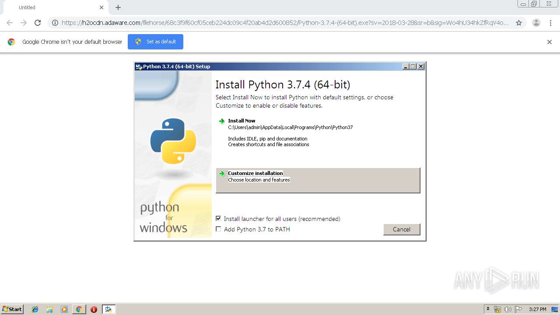Click the Install Python 3.7.4 heading
Image resolution: width=560 pixels, height=315 pixels.
pyautogui.click(x=283, y=84)
